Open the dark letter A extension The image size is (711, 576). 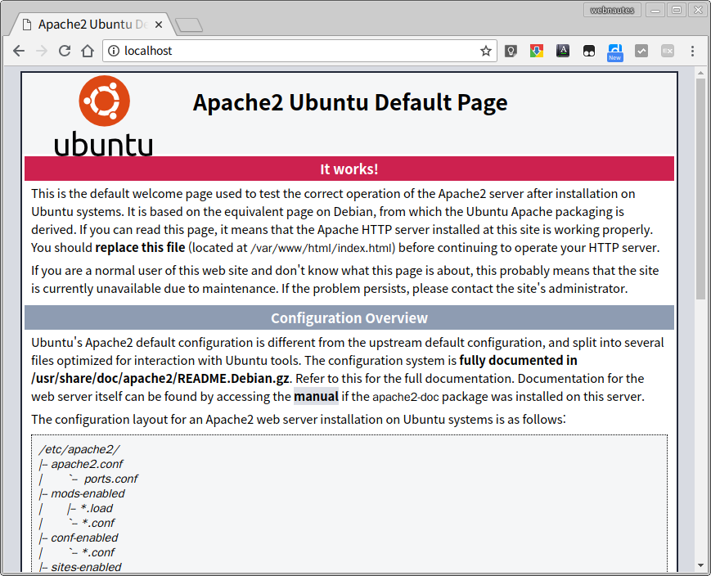tap(563, 51)
